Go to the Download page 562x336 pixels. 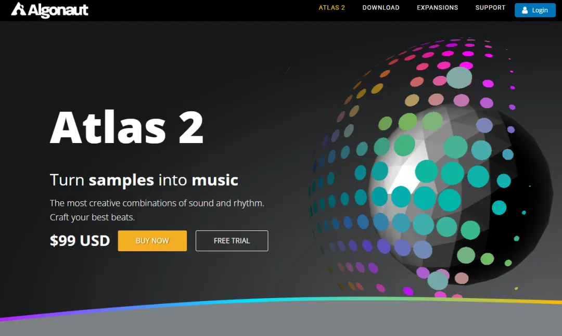pyautogui.click(x=380, y=7)
